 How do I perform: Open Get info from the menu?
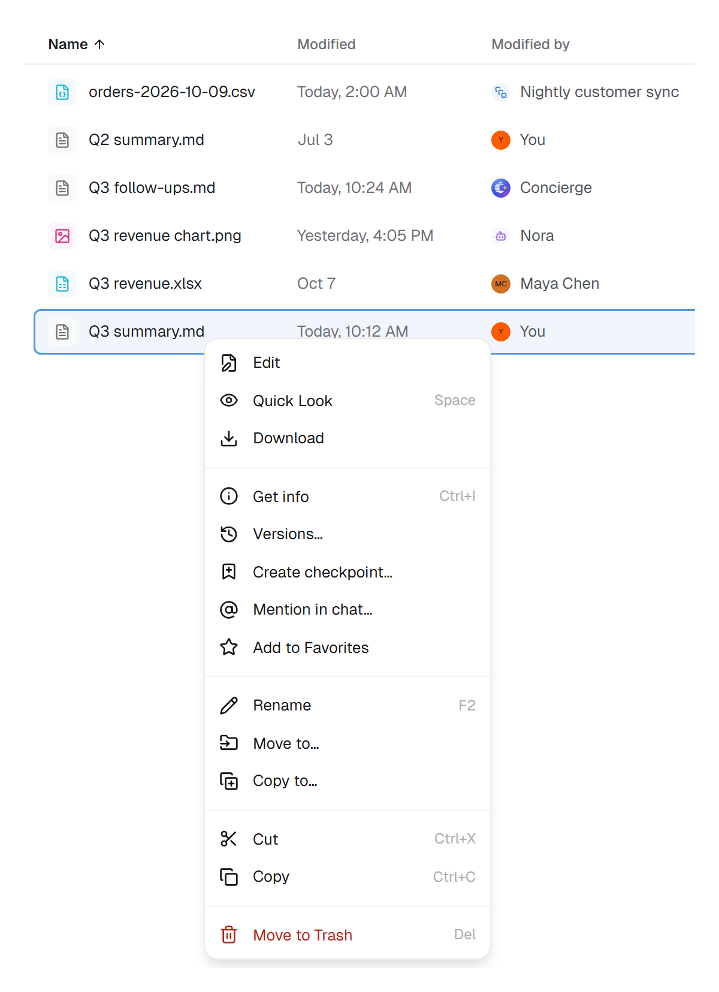pos(348,496)
